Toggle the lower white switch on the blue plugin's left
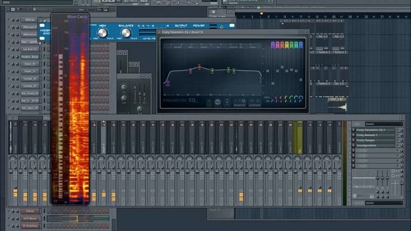Image resolution: width=411 pixels, height=231 pixels. pos(42,38)
